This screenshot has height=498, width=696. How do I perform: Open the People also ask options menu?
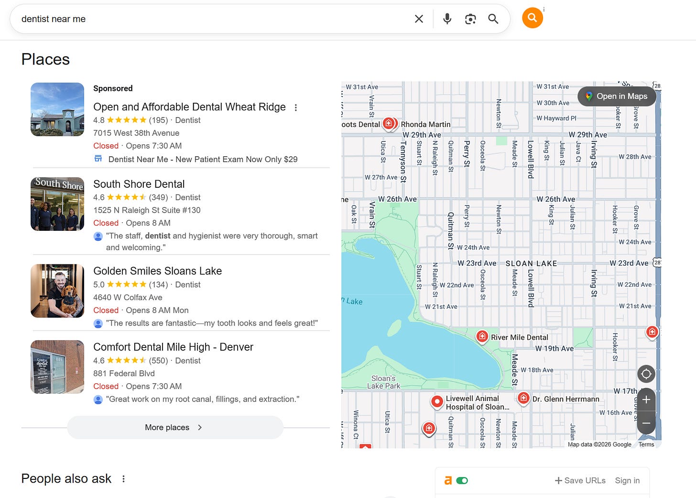(x=123, y=478)
